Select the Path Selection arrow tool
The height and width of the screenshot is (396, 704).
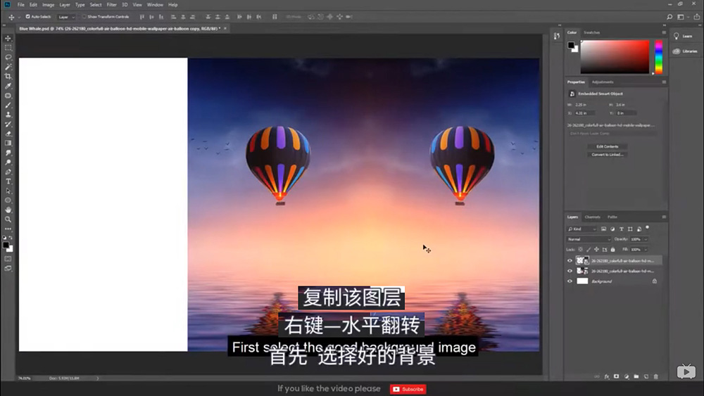[x=8, y=191]
